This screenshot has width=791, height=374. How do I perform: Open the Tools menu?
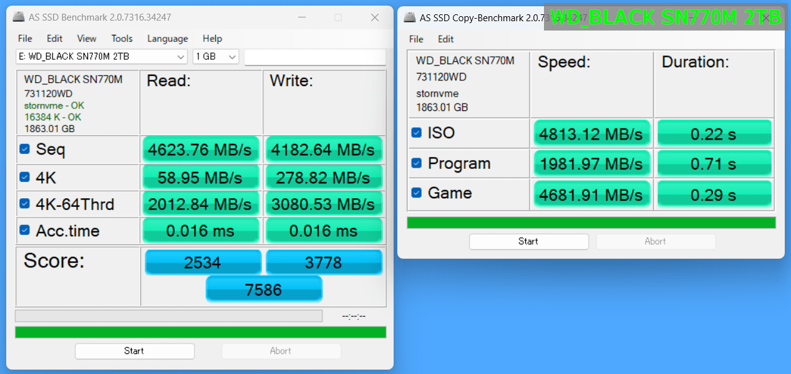[122, 39]
